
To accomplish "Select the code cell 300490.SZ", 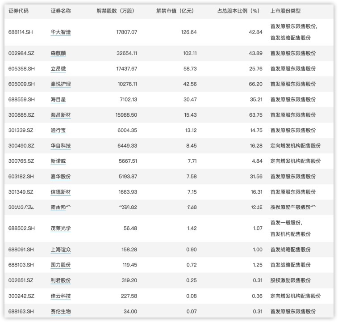I will coord(21,146).
